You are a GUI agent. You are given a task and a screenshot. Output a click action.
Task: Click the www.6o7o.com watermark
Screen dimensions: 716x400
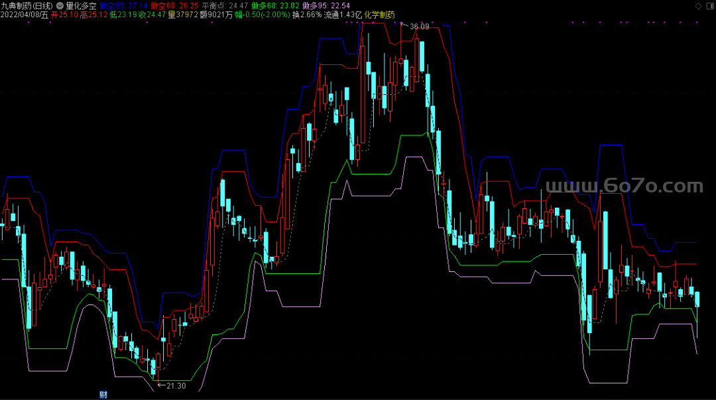(625, 186)
